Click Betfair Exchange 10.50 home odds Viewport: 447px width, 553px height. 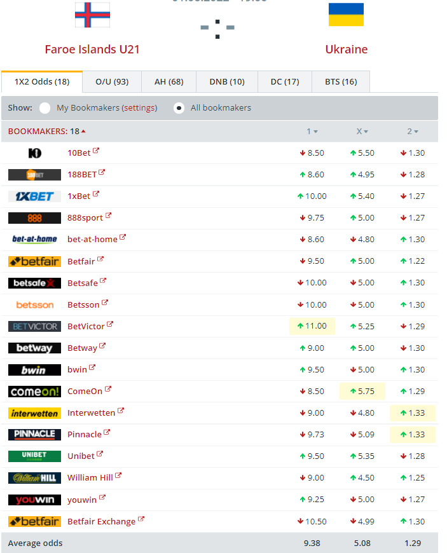point(312,521)
